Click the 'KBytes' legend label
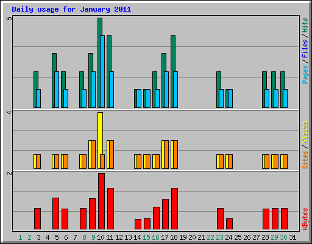Viewport: 312px width, 244px height. pos(305,219)
